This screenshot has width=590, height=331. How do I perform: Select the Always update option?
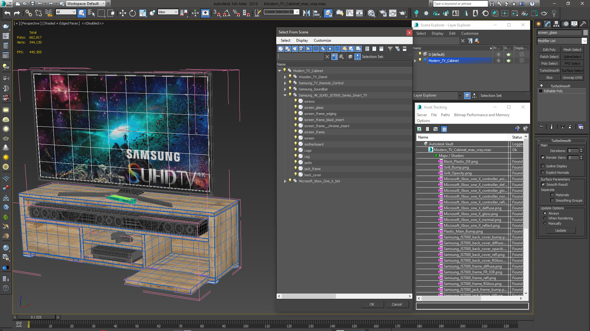click(545, 213)
